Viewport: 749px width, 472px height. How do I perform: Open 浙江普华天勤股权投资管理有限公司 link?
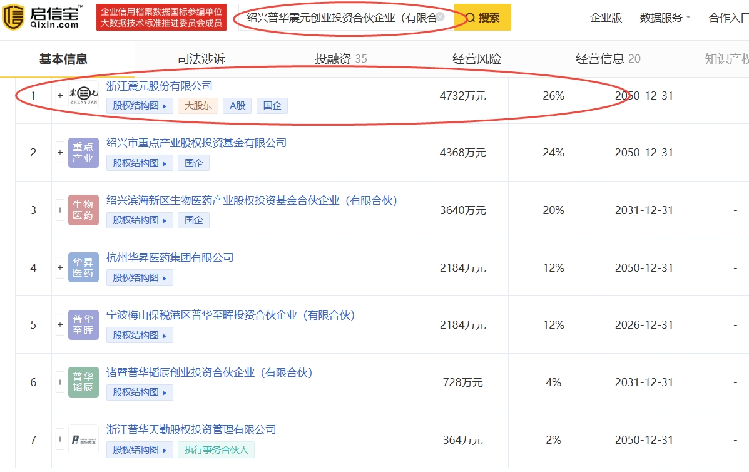(x=191, y=429)
